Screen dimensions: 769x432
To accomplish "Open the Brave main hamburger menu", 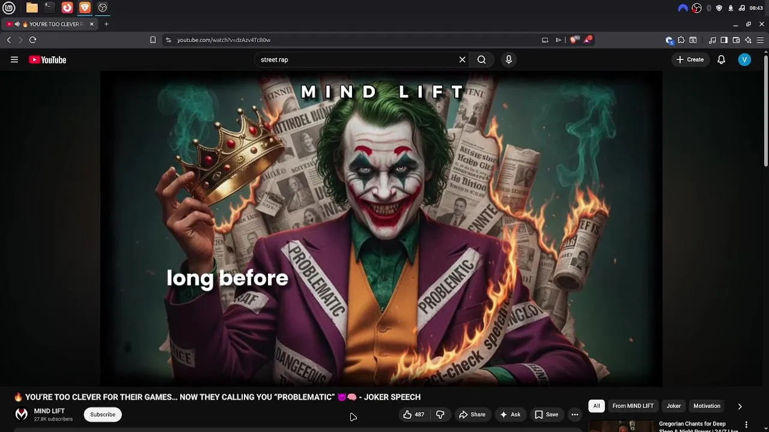I will click(760, 40).
